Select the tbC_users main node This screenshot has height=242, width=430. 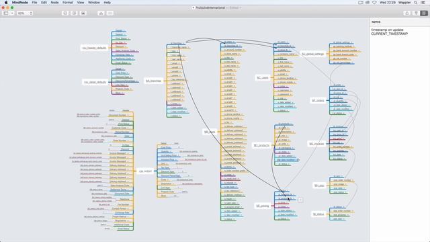[x=263, y=78]
